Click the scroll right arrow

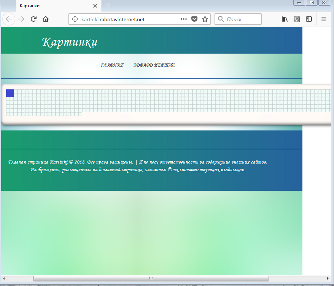coord(328,278)
